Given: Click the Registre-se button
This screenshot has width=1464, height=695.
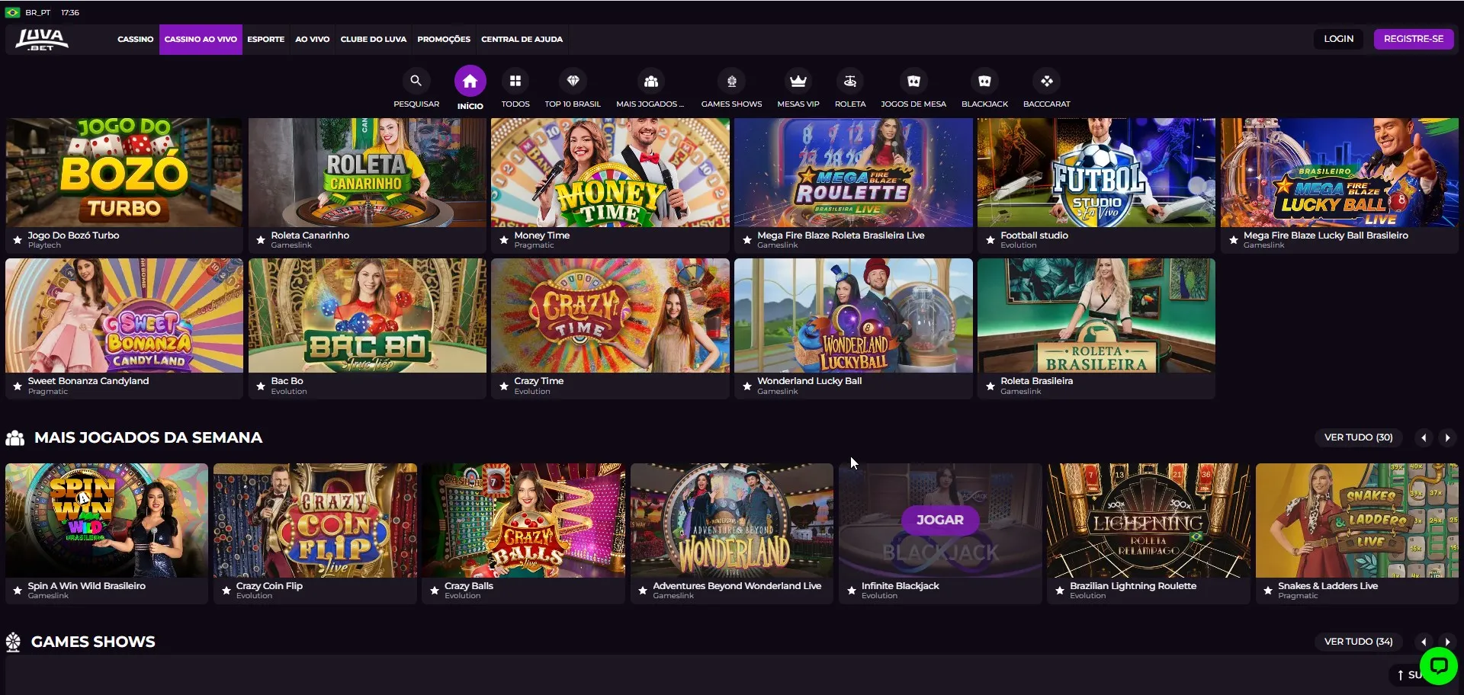Looking at the screenshot, I should pos(1413,39).
